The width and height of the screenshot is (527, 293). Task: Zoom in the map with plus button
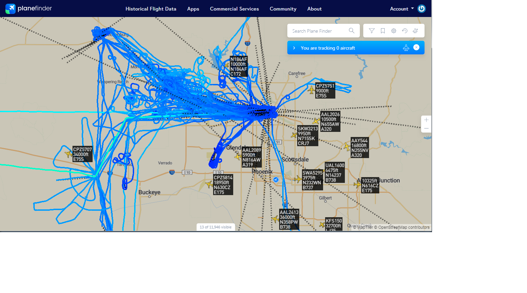(426, 120)
